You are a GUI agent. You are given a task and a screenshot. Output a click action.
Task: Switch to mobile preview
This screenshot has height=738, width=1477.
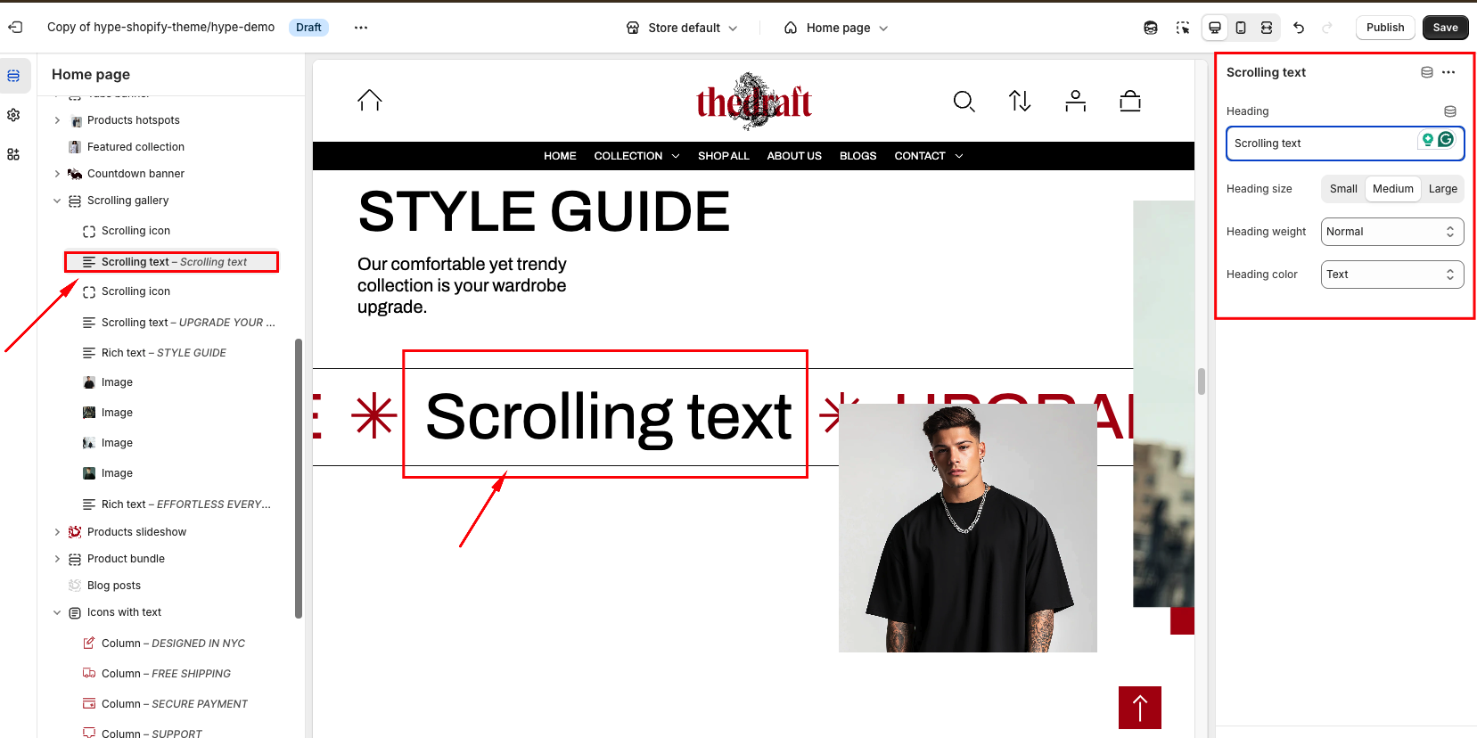[1241, 28]
